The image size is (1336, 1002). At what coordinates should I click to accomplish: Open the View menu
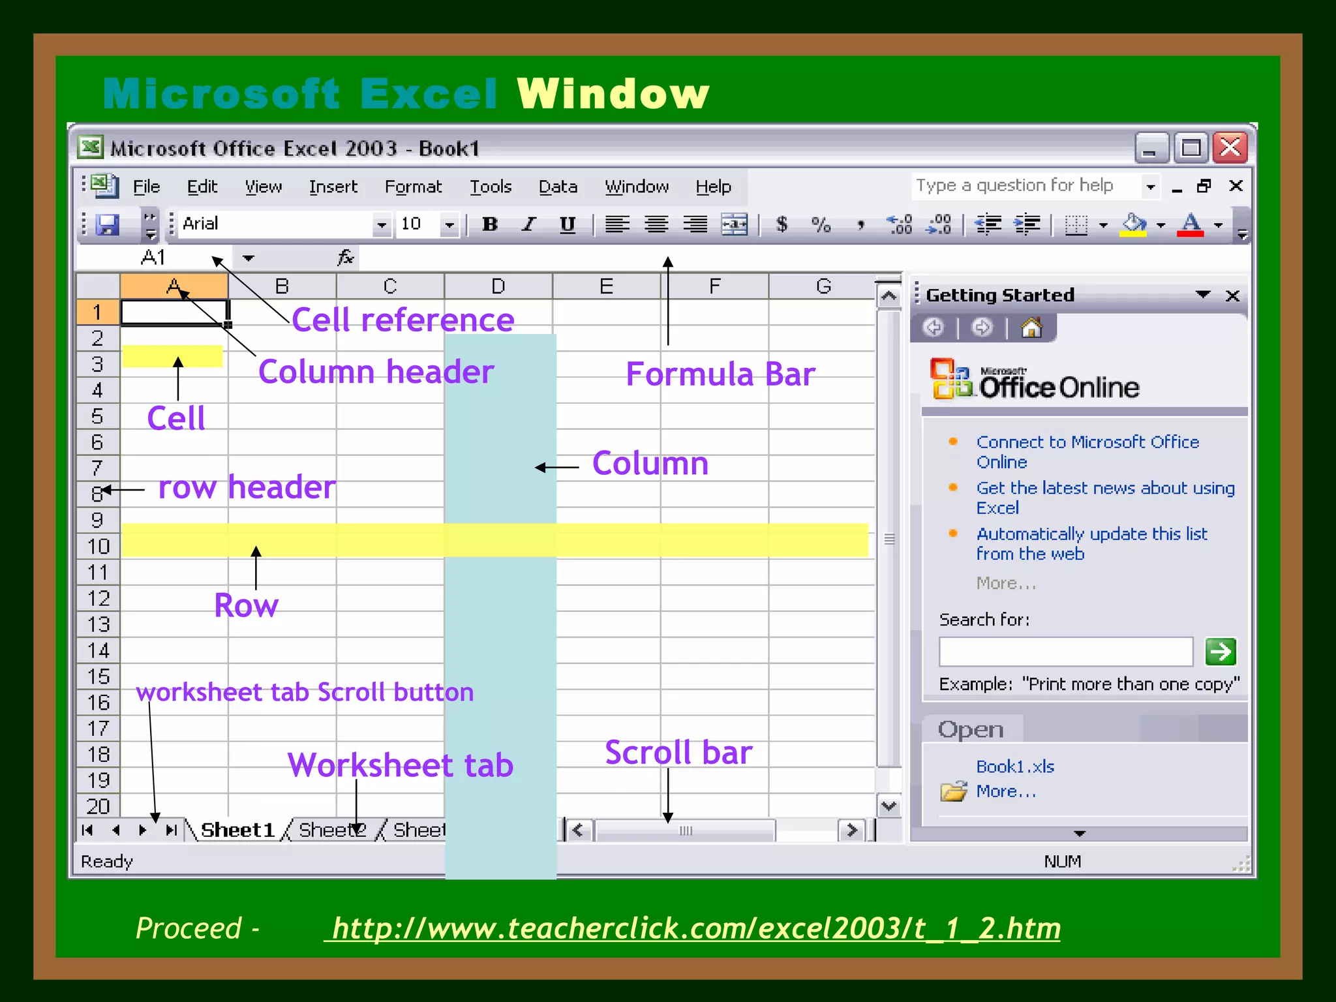point(264,187)
